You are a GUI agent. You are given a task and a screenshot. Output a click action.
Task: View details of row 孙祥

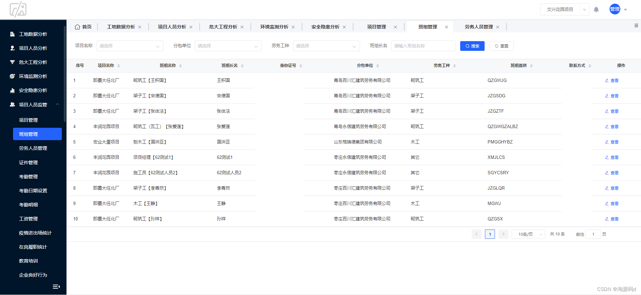point(612,219)
